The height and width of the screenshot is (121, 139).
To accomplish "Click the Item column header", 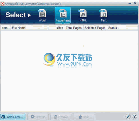I will [6, 28].
